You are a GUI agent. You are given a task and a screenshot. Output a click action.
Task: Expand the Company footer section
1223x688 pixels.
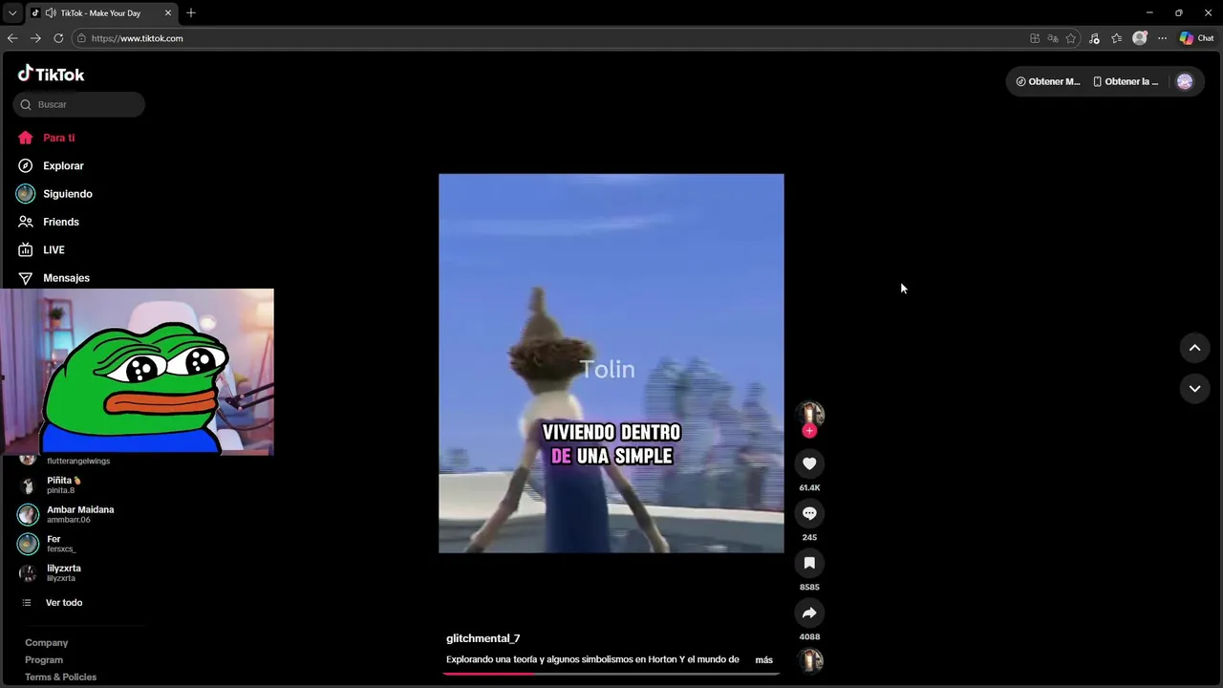(x=47, y=642)
